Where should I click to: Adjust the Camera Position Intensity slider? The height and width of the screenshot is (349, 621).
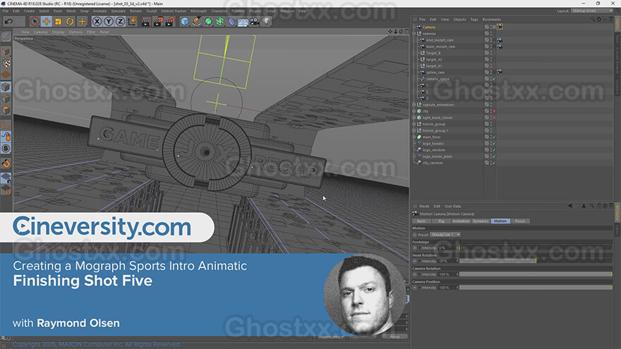536,288
